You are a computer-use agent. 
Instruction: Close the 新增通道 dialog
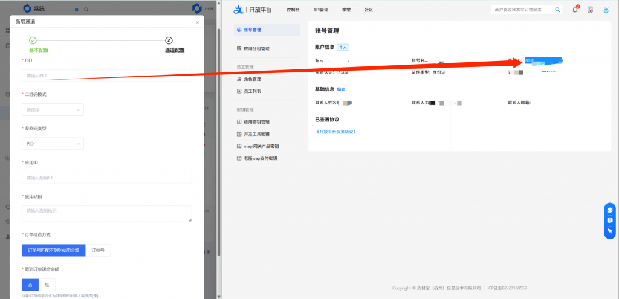(x=197, y=22)
